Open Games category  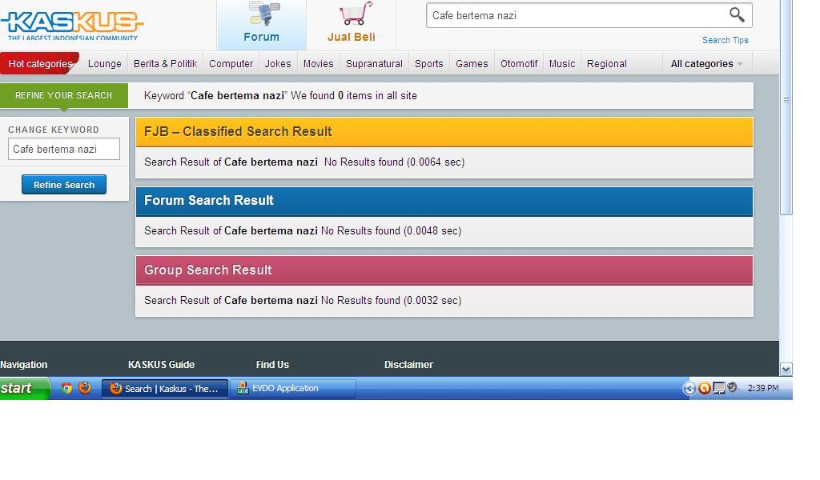[472, 64]
